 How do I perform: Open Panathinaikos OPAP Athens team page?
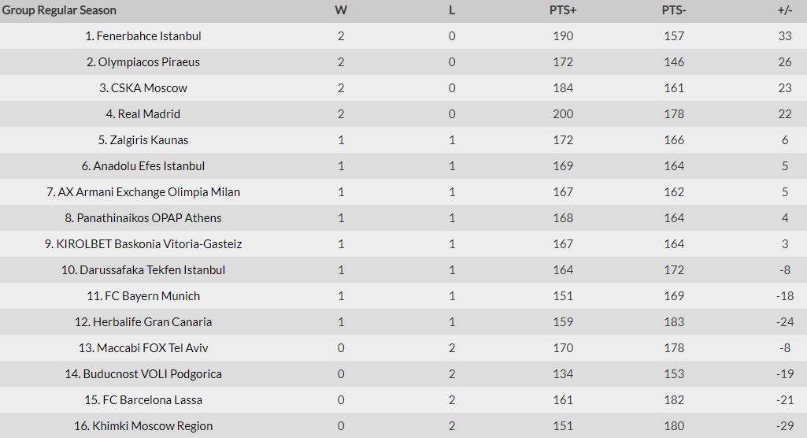tap(149, 218)
